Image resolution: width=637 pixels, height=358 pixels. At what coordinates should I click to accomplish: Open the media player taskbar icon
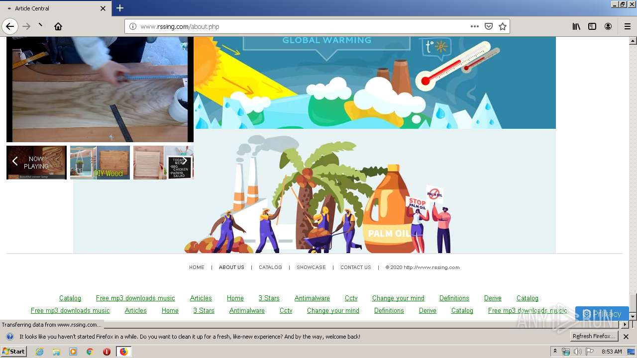point(73,352)
